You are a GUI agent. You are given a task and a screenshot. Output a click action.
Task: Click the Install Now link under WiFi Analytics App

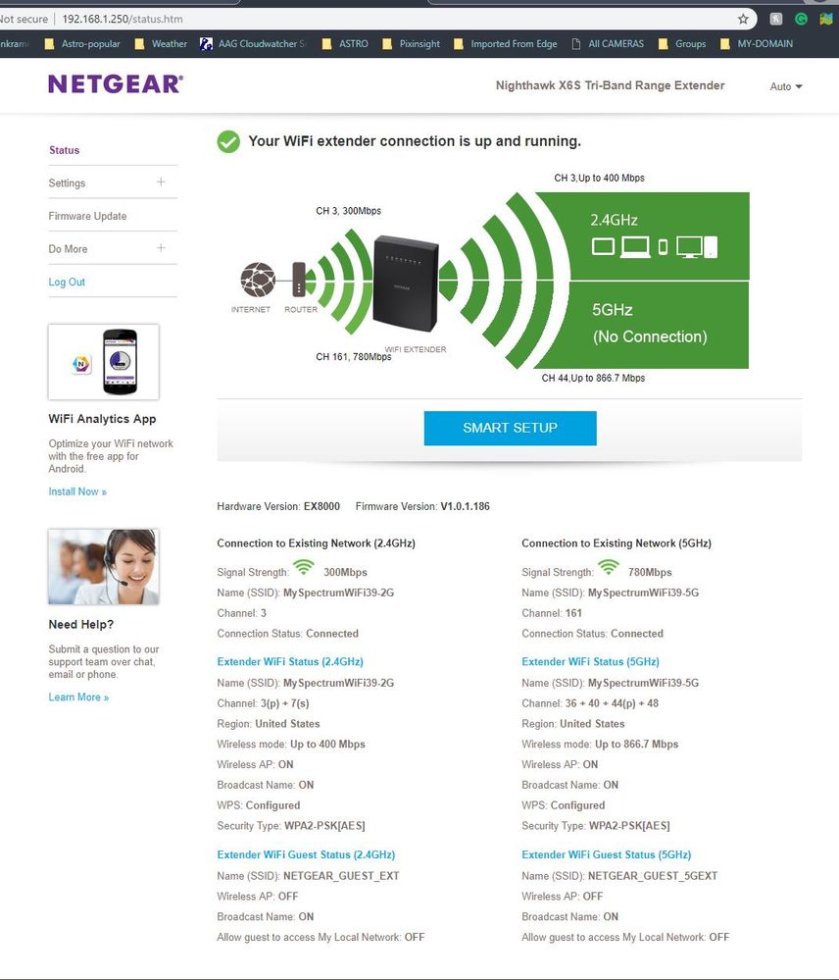77,491
